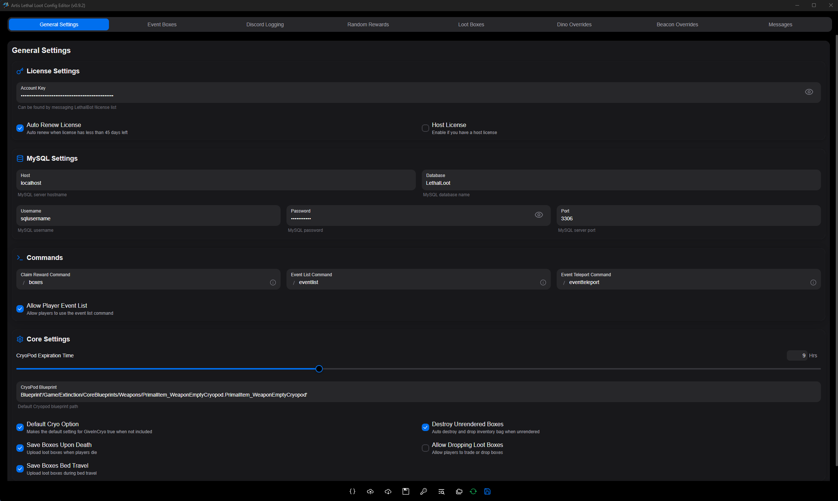The width and height of the screenshot is (838, 501).
Task: Click the white floppy disk icon
Action: (x=406, y=491)
